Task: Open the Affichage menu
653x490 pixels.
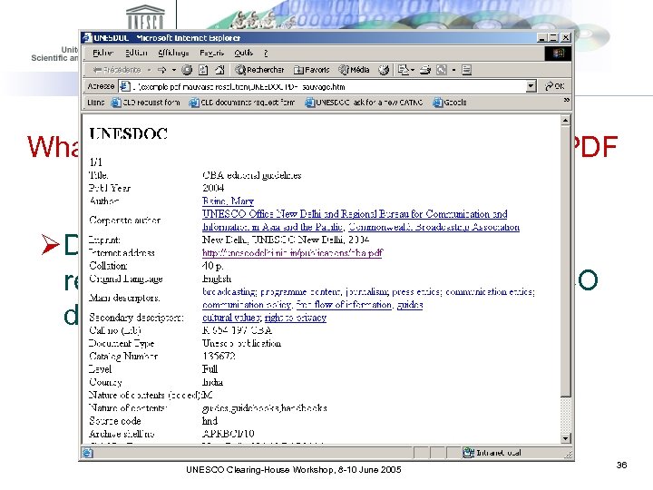Action: [173, 53]
